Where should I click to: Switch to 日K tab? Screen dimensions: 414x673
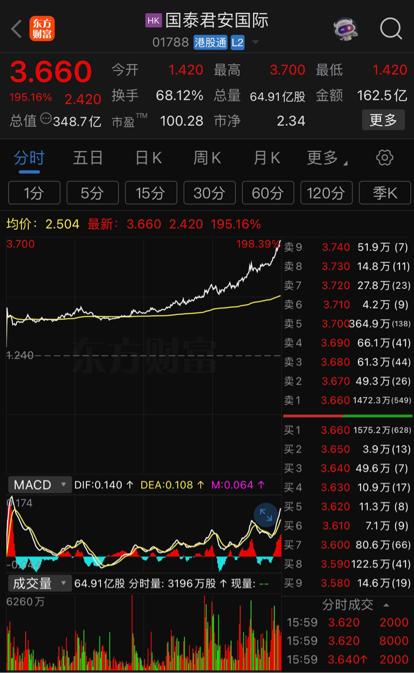pyautogui.click(x=148, y=158)
